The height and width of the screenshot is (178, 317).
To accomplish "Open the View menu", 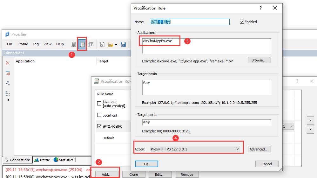I will (x=48, y=44).
